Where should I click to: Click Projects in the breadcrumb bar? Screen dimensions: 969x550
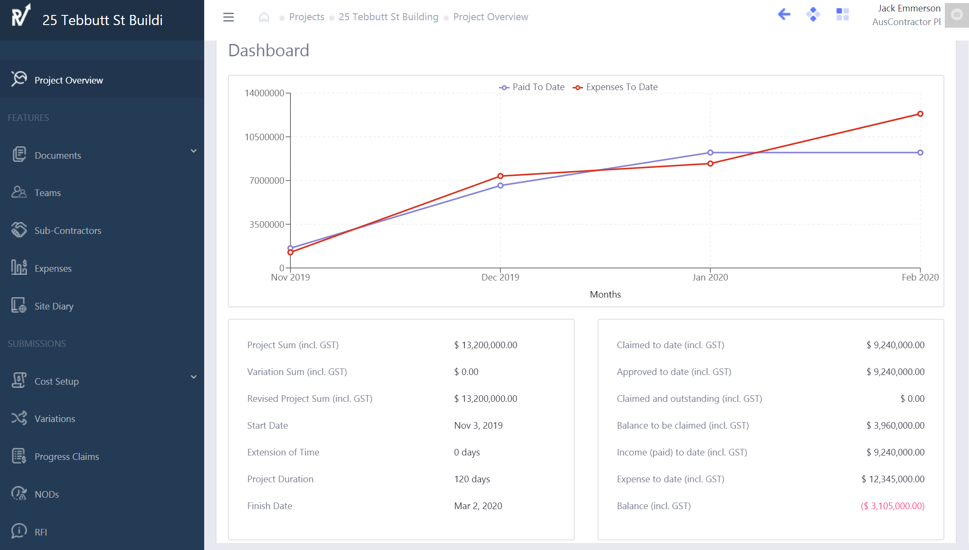[x=307, y=17]
